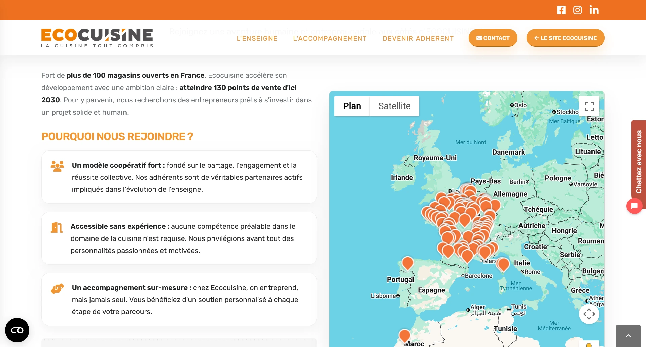Click the Tchéquie label on map
Screen dimensions: 646x347
(538, 209)
